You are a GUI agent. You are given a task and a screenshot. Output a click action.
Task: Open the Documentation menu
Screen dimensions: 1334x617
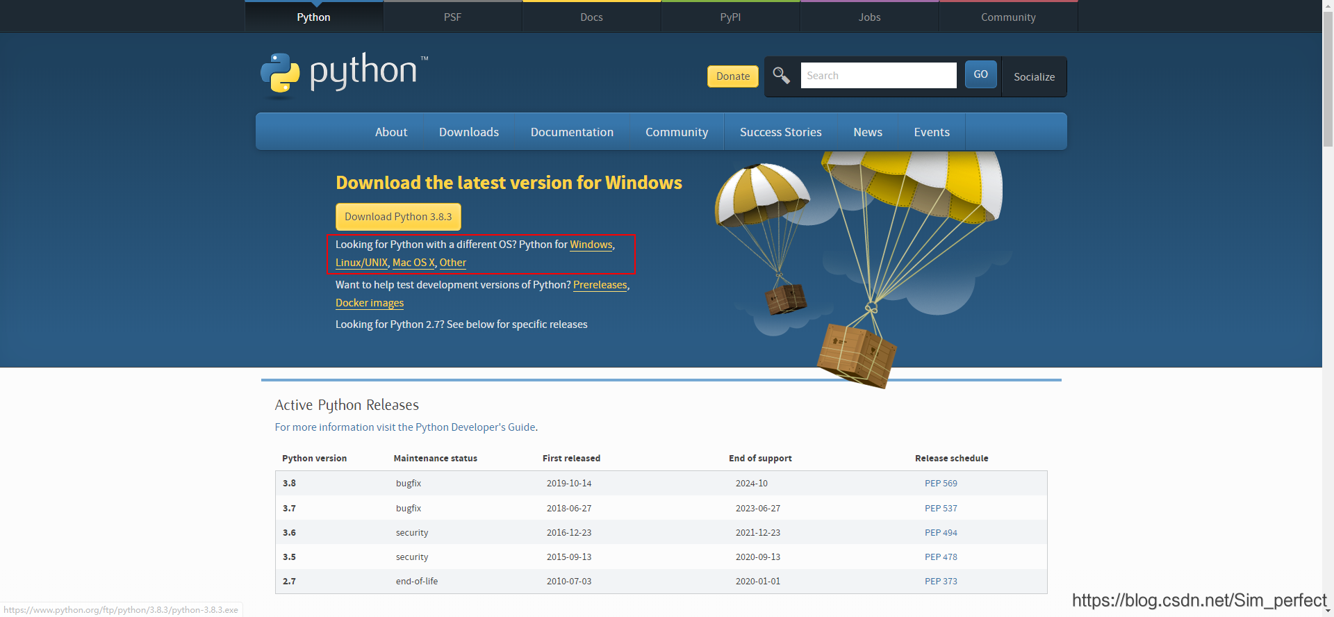[x=572, y=132]
